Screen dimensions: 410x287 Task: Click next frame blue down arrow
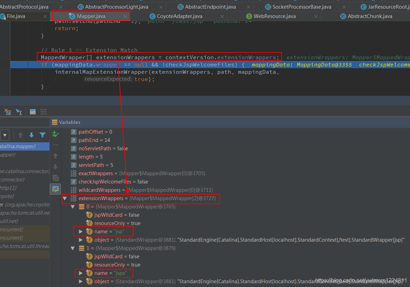31,135
